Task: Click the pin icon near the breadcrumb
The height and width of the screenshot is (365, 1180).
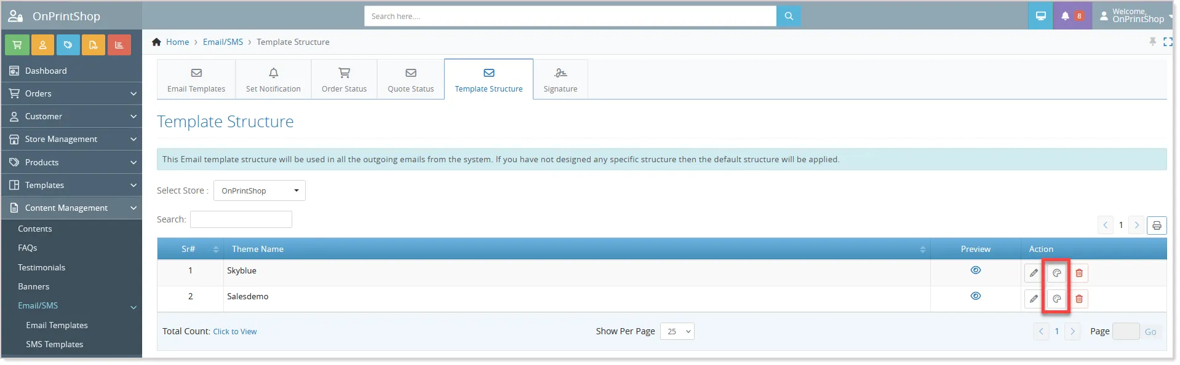Action: coord(1153,41)
